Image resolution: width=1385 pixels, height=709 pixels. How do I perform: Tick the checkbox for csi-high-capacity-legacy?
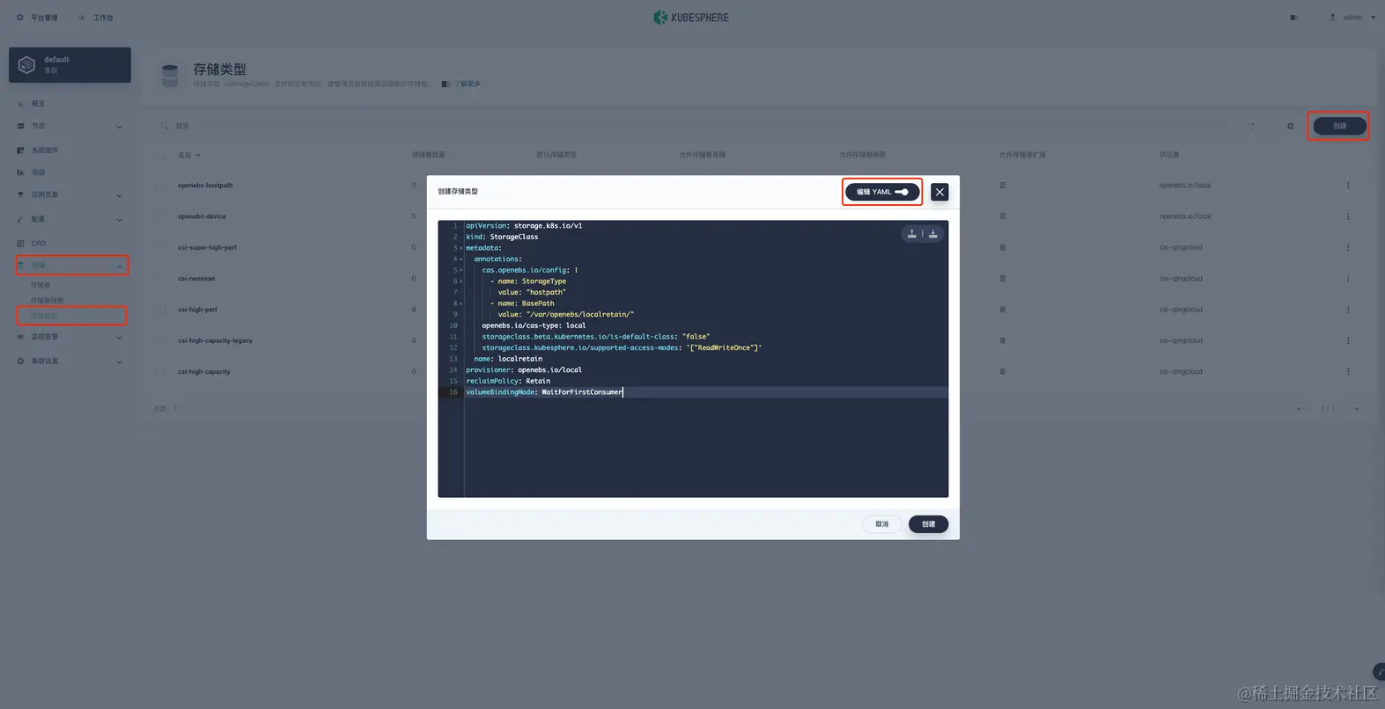pyautogui.click(x=160, y=340)
